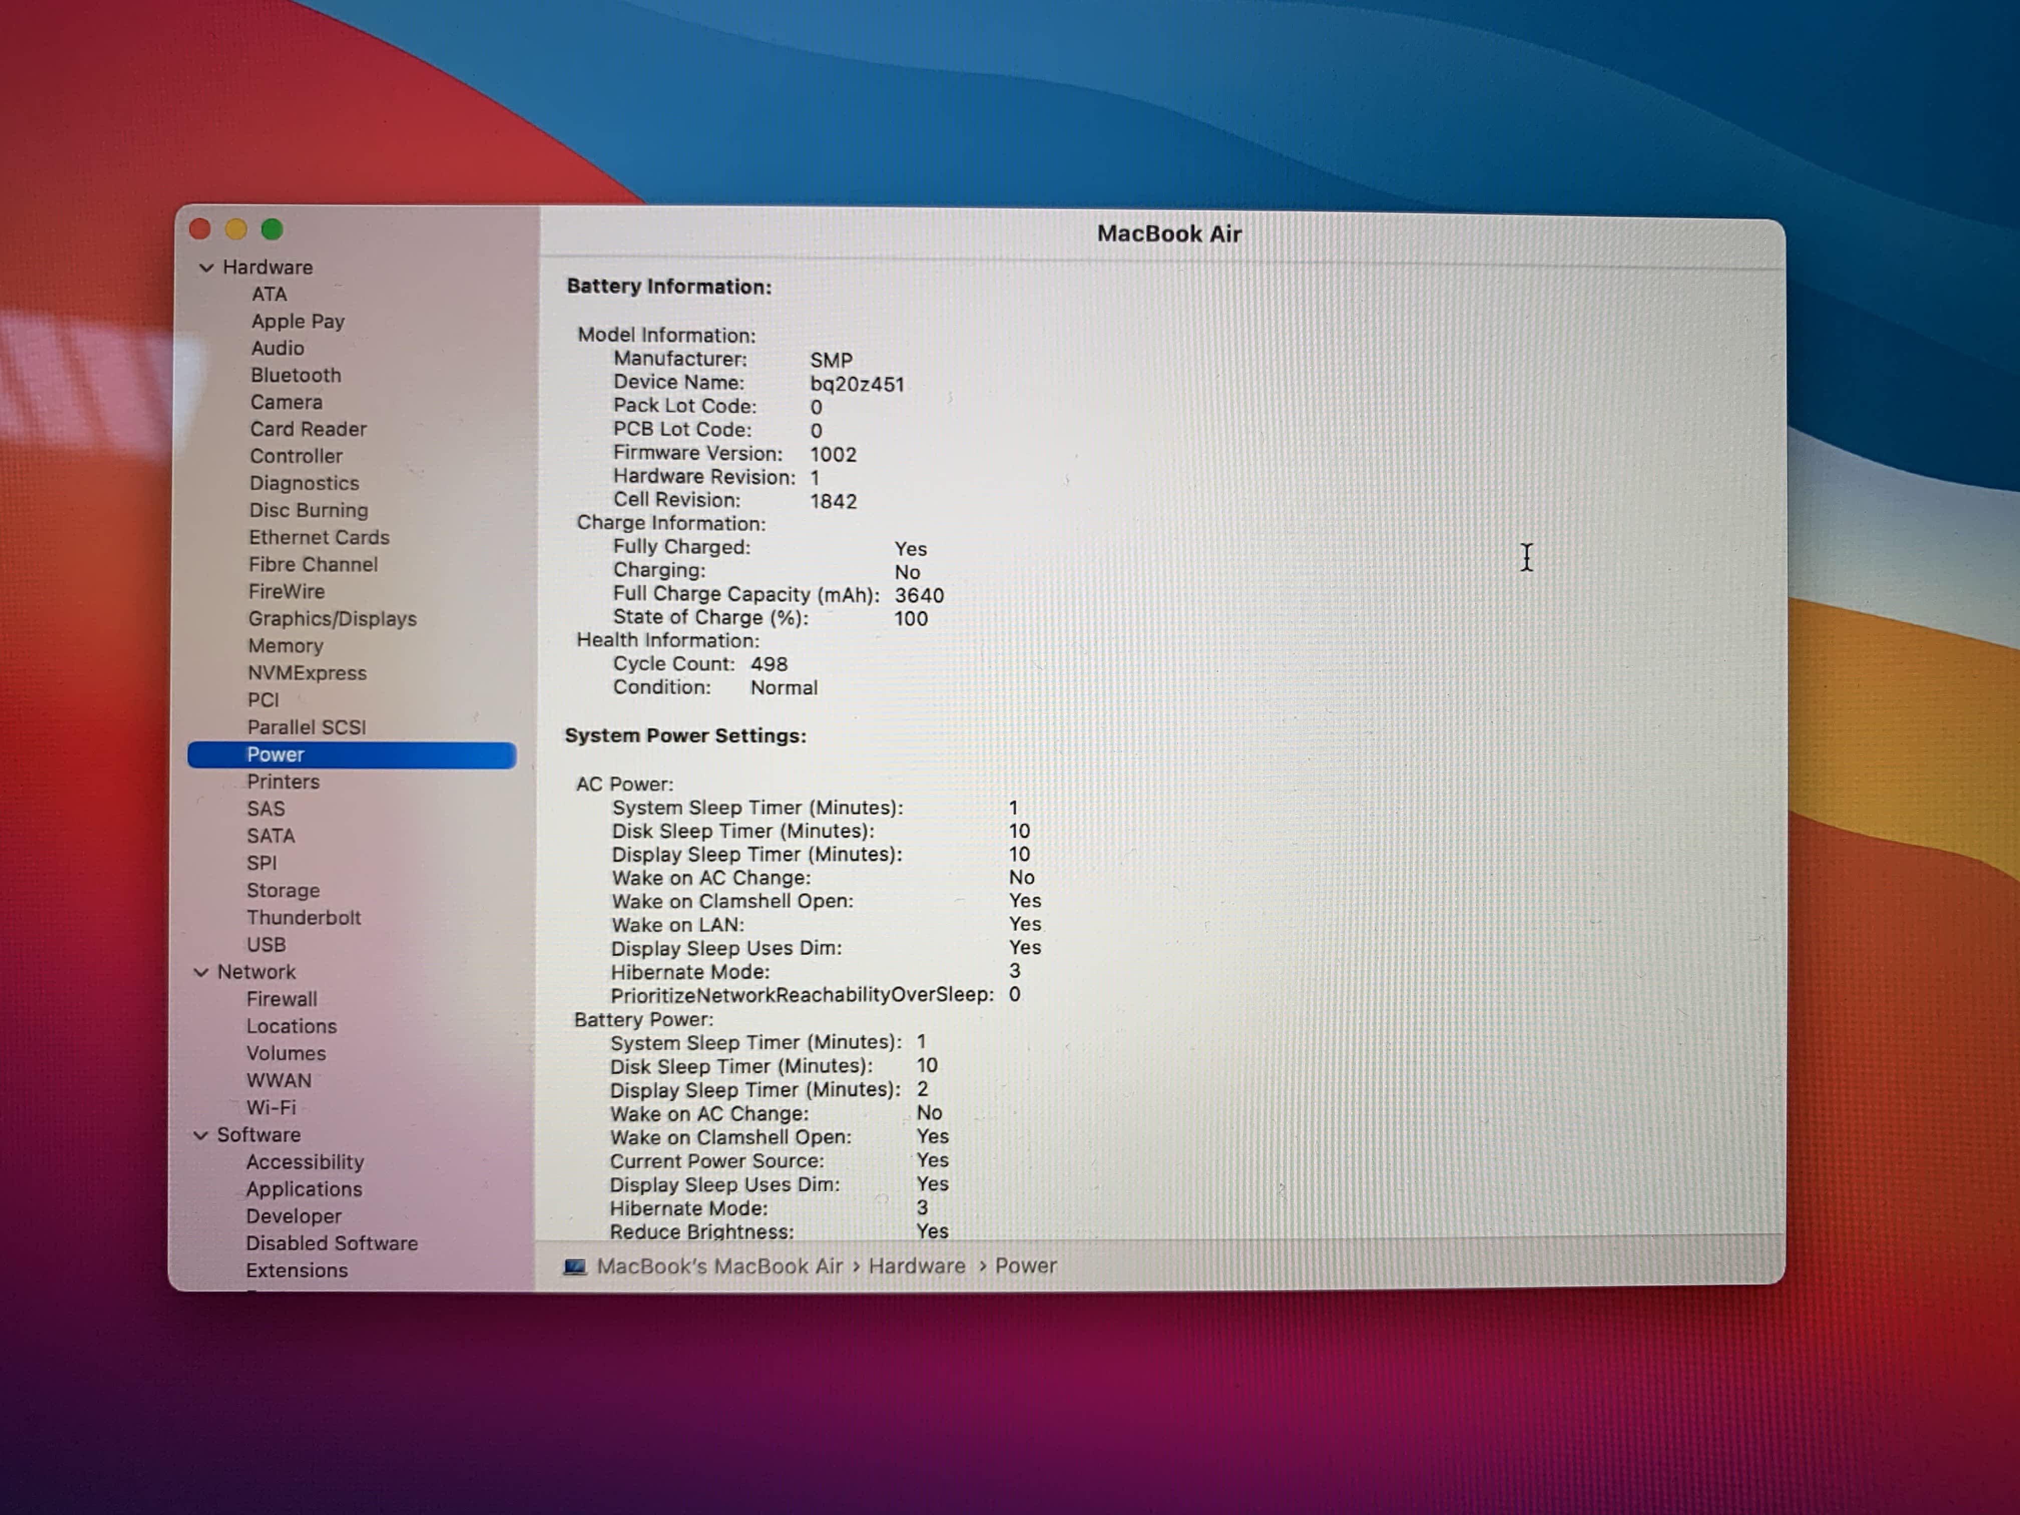
Task: Click Hardware in the bottom path bar
Action: click(x=917, y=1267)
